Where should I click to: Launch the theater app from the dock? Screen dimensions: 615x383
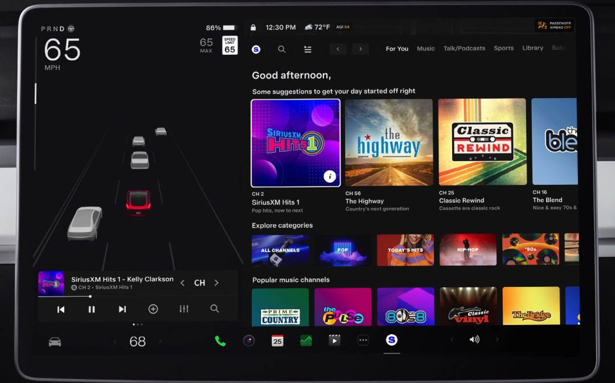click(334, 339)
